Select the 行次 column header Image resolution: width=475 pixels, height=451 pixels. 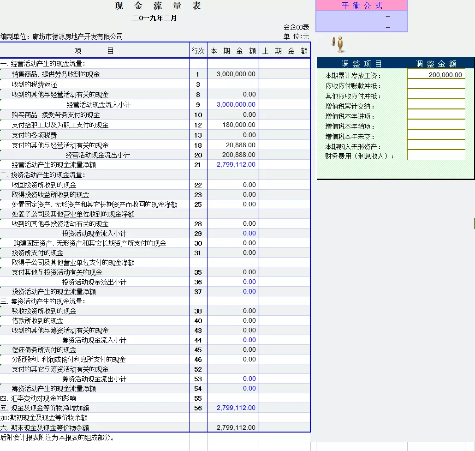coord(198,51)
